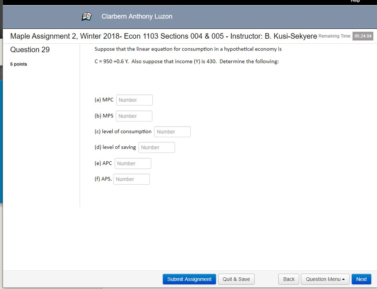This screenshot has width=377, height=289.
Task: Click the APS number field
Action: click(x=131, y=179)
